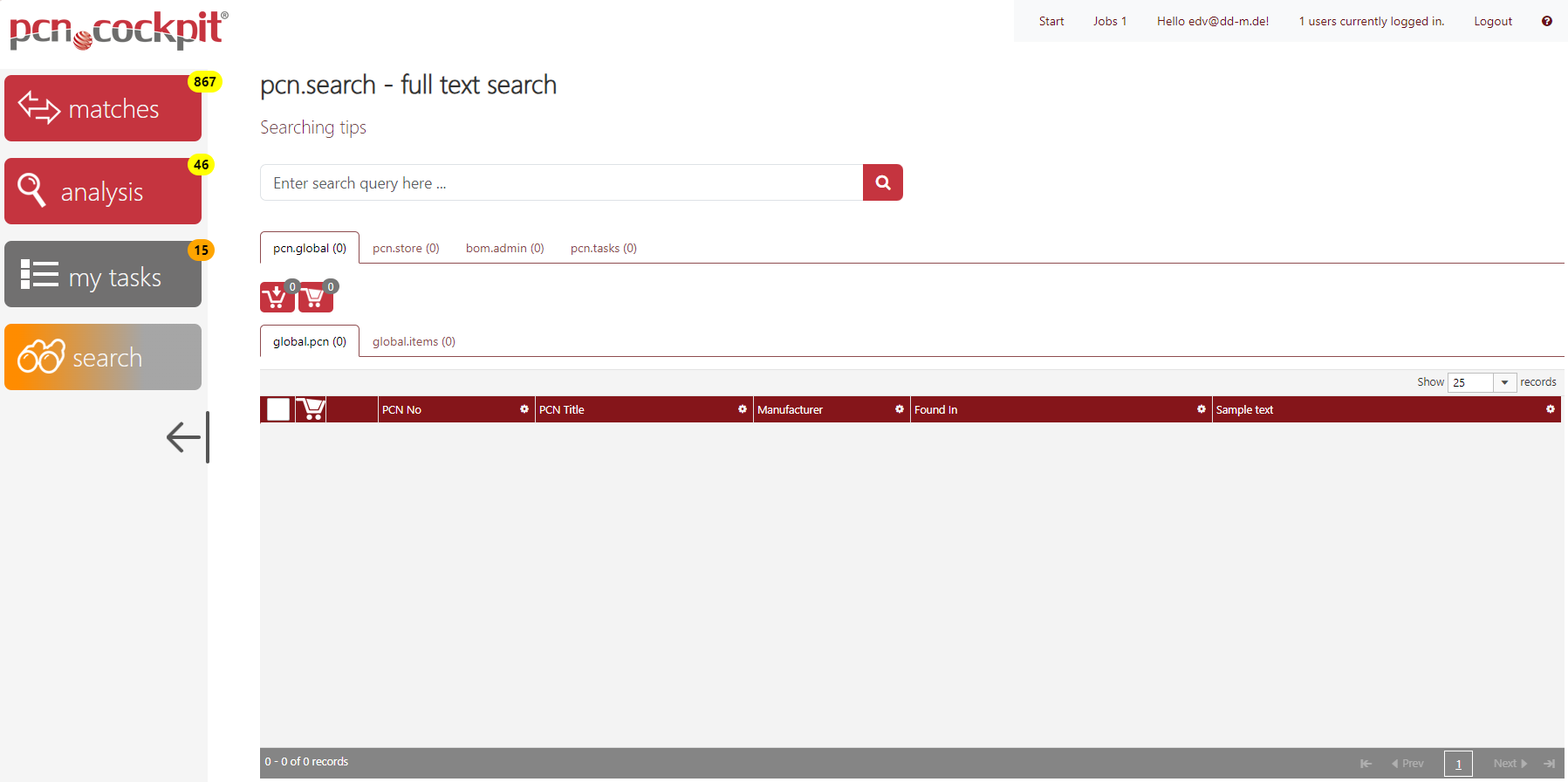Viewport: 1568px width, 782px height.
Task: Select the global.items (0) sub-tab
Action: (414, 341)
